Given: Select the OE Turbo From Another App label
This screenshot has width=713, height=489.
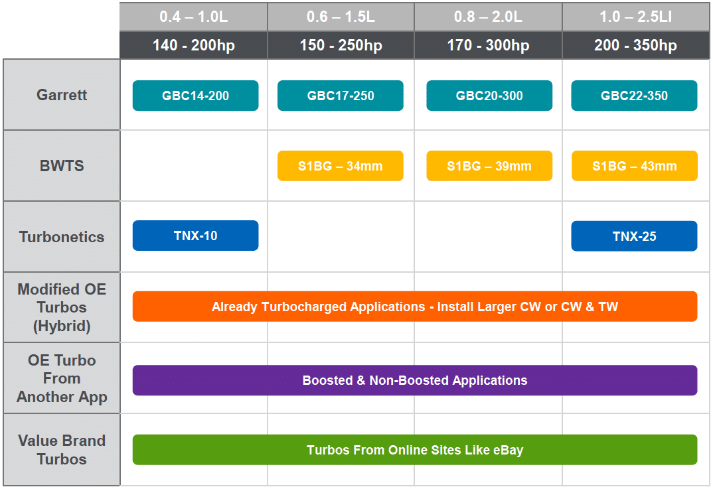Looking at the screenshot, I should 62,378.
